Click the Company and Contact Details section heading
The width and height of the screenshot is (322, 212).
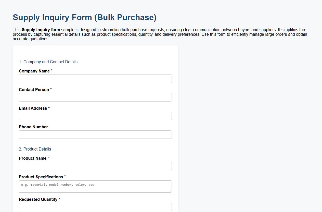click(x=48, y=62)
